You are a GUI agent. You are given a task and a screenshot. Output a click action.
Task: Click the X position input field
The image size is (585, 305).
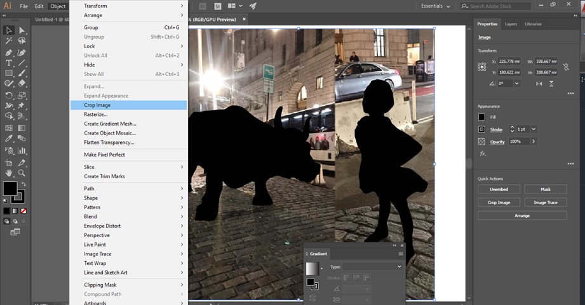(x=508, y=62)
